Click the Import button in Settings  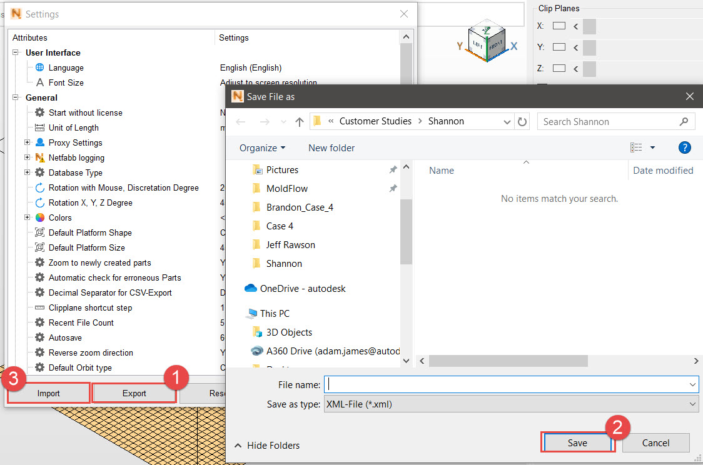pyautogui.click(x=48, y=393)
